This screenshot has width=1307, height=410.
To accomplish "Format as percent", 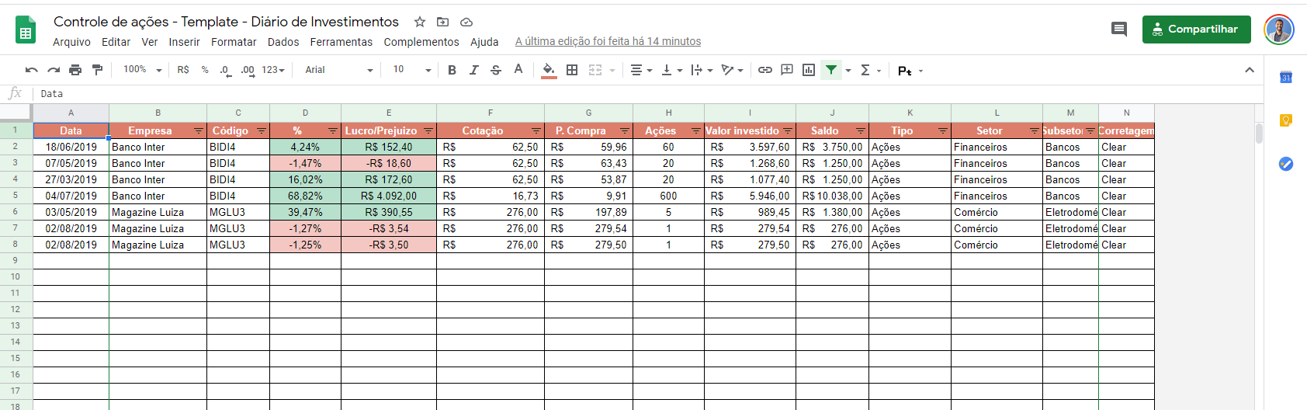I will pyautogui.click(x=205, y=70).
